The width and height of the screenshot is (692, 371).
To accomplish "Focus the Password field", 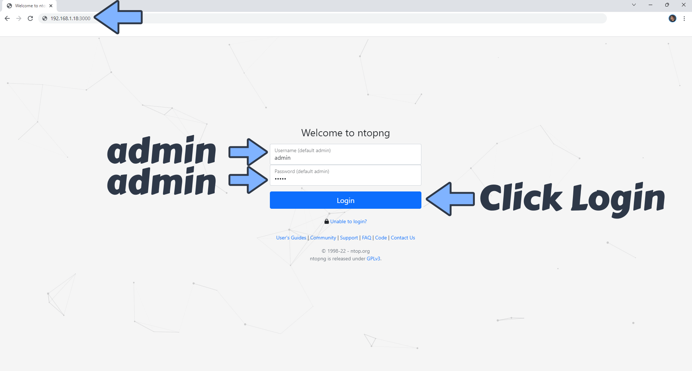I will coord(345,175).
